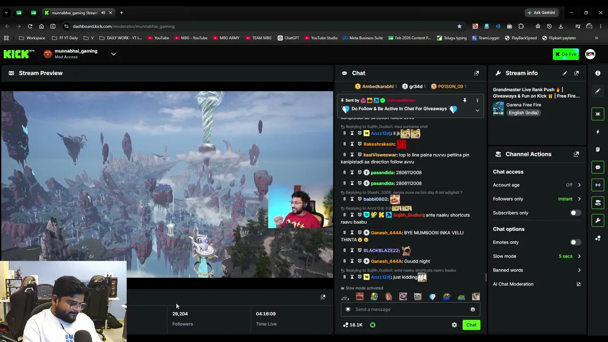This screenshot has height=342, width=608.
Task: Toggle the stream preview sidebar icon
Action: 598,114
